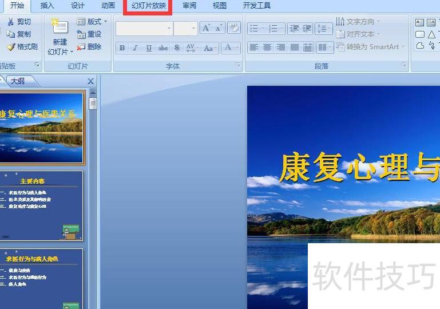The image size is (440, 309).
Task: Switch to the 插入 ribbon tab
Action: click(47, 5)
